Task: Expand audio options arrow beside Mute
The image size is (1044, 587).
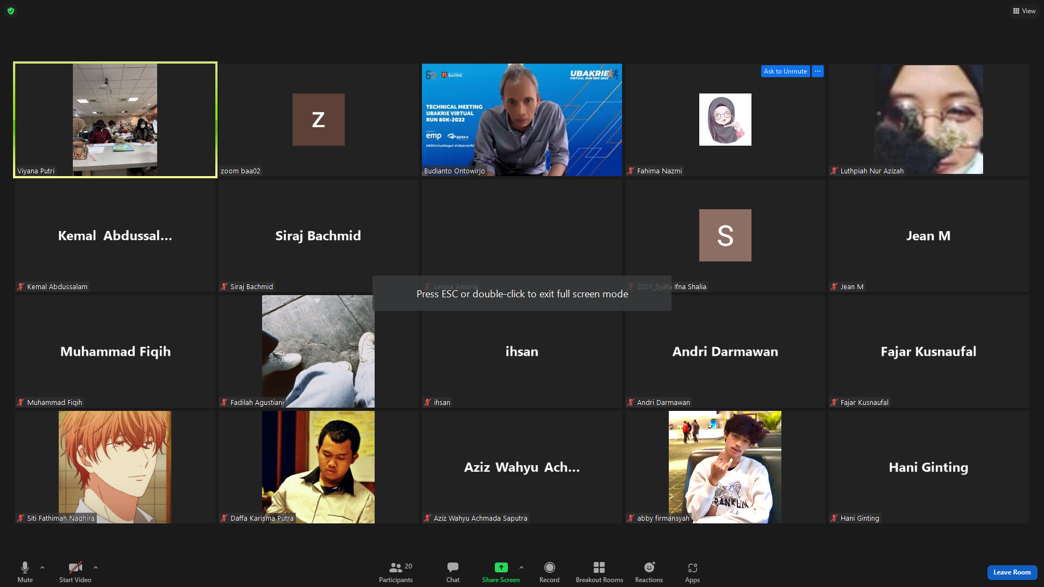Action: pyautogui.click(x=42, y=567)
